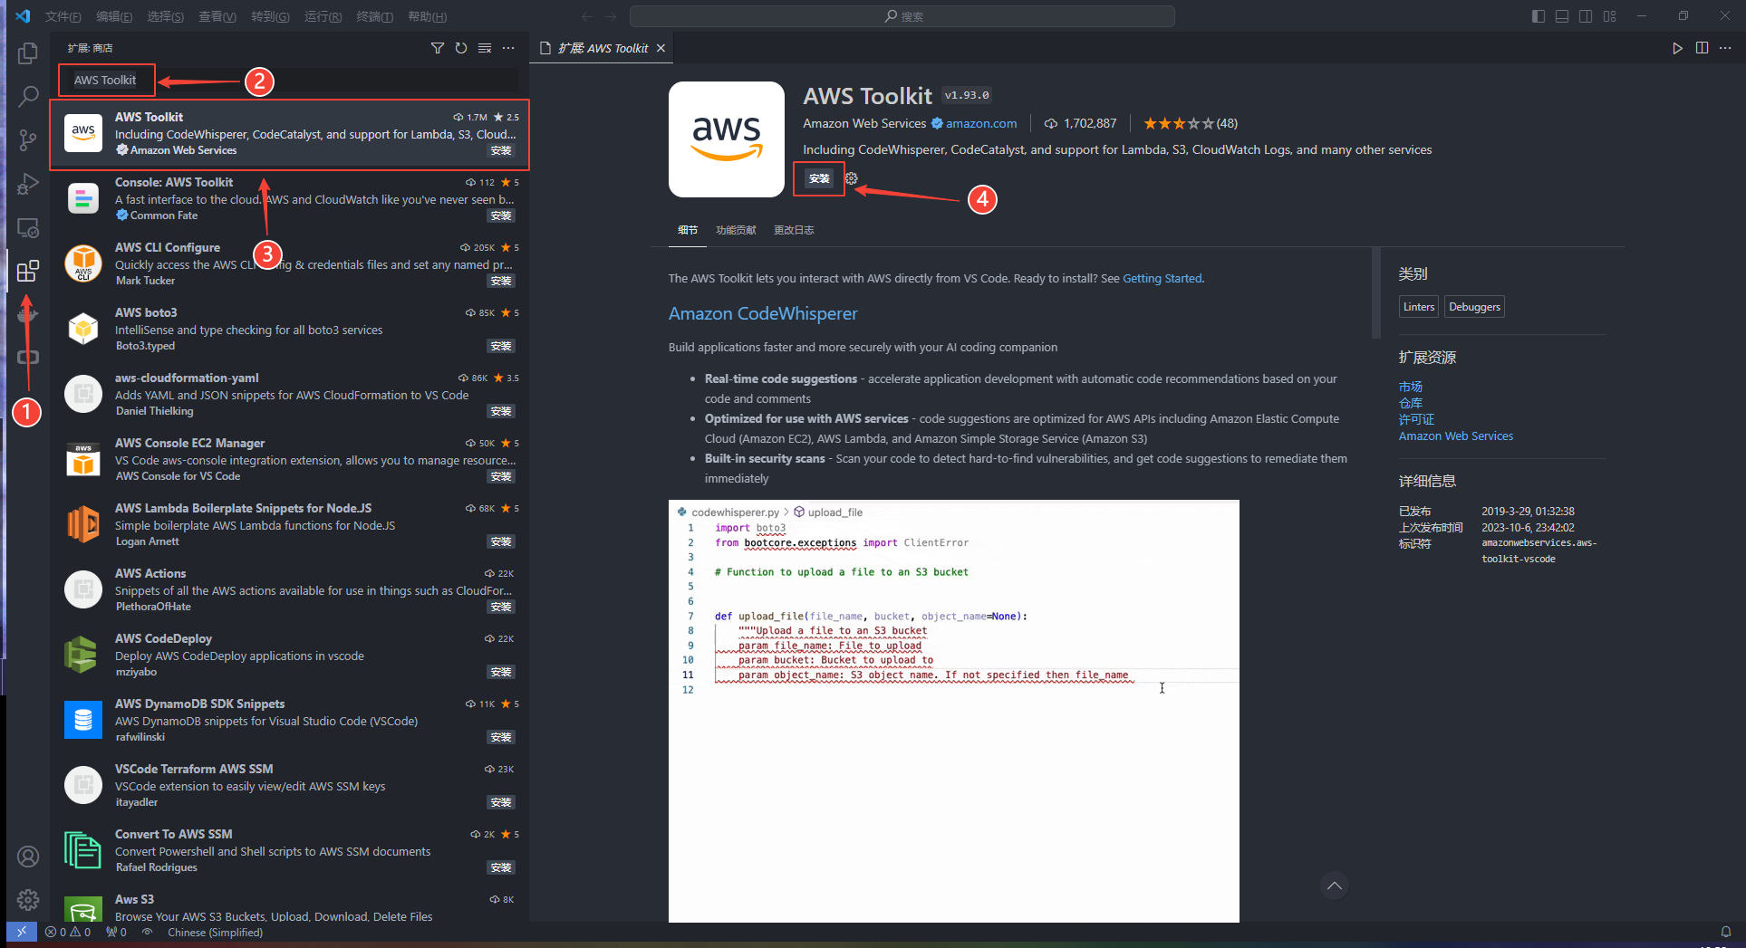Open editor more actions ellipsis
1746x948 pixels.
[1725, 48]
